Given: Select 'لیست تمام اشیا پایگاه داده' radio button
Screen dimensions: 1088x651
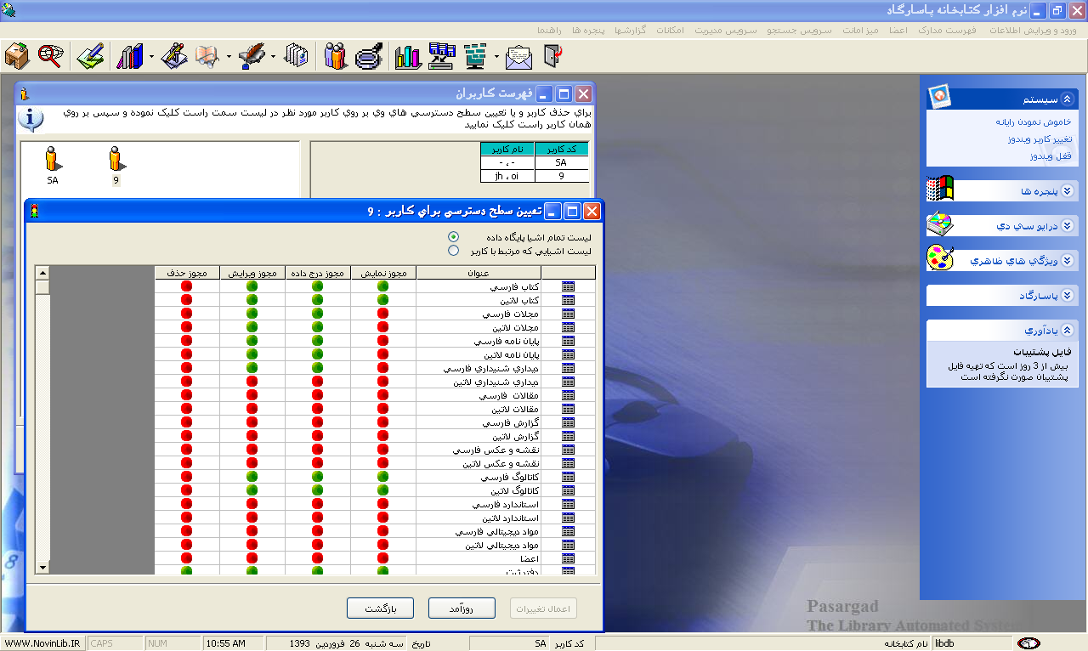Looking at the screenshot, I should [x=453, y=237].
